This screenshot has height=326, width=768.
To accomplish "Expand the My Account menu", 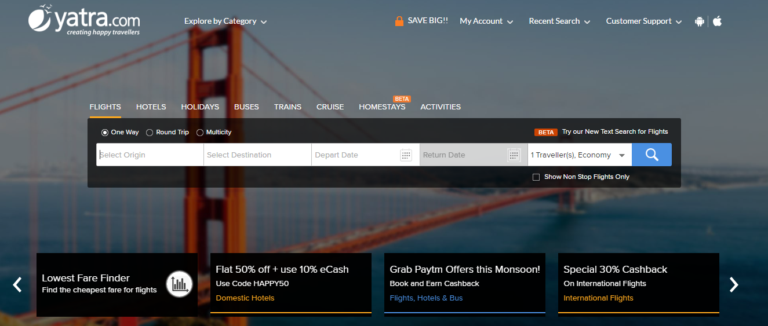I will (486, 21).
